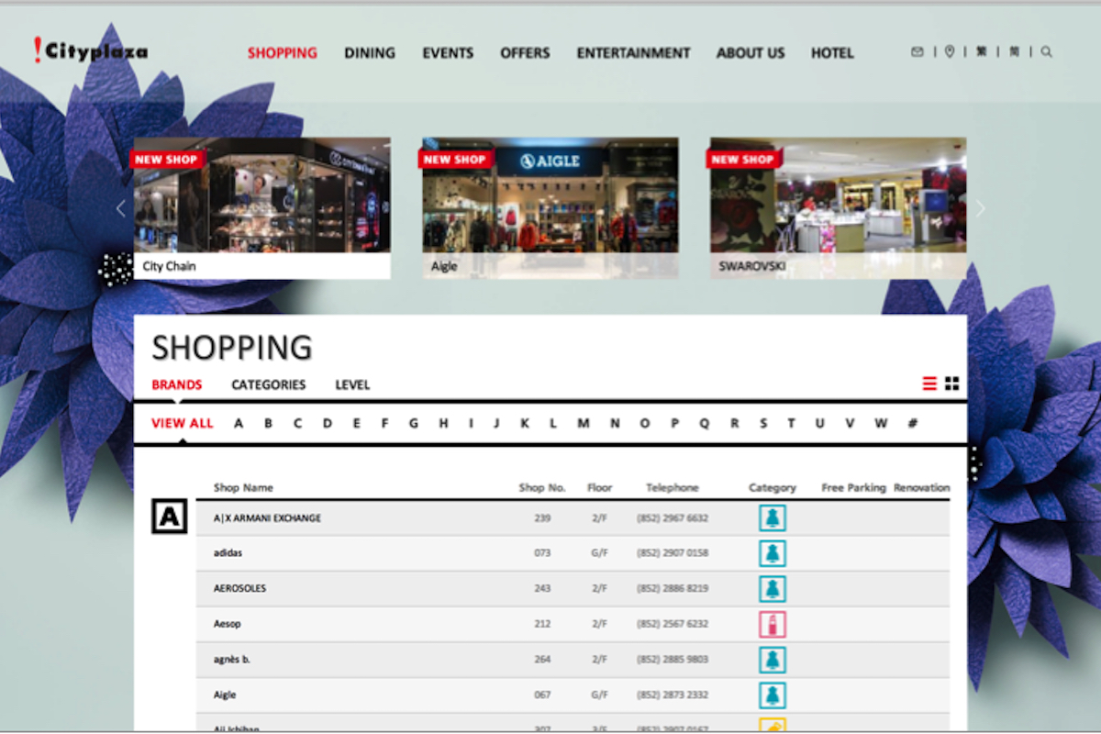Open the ABOUT US menu

(751, 53)
